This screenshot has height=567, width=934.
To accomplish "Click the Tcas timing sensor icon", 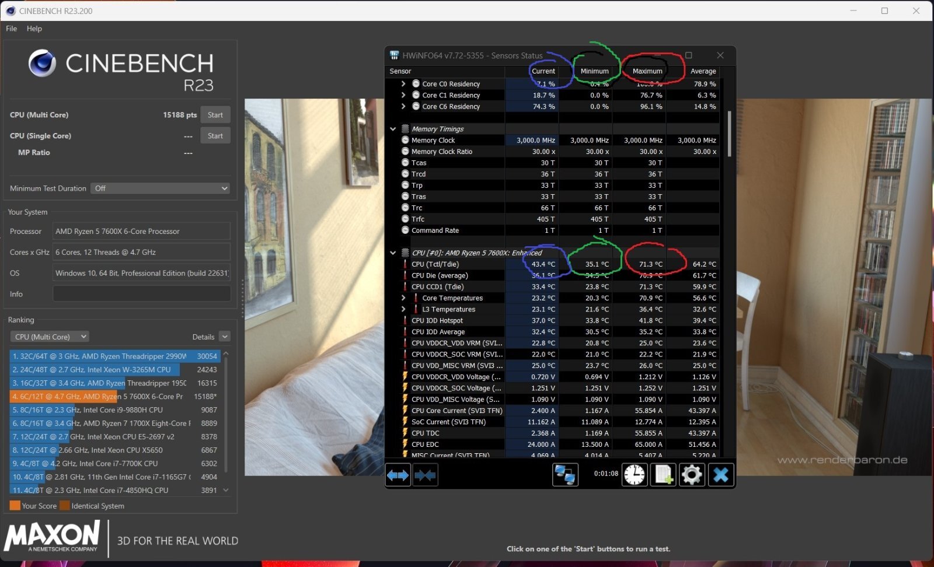I will point(405,163).
